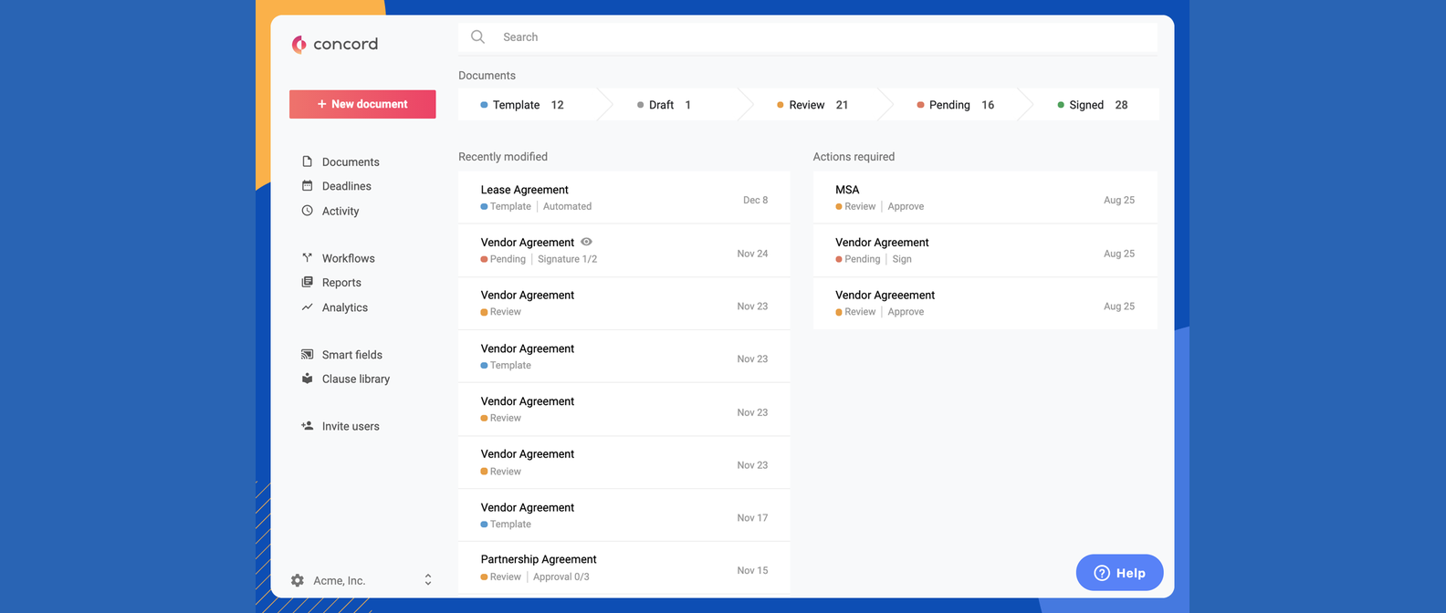The height and width of the screenshot is (613, 1446).
Task: Click the Concord logo icon
Action: click(x=299, y=44)
